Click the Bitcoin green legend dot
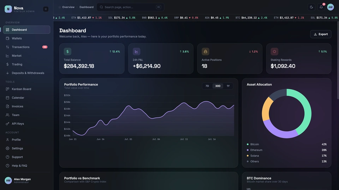Viewport: 339px width, 190px height. pos(248,144)
